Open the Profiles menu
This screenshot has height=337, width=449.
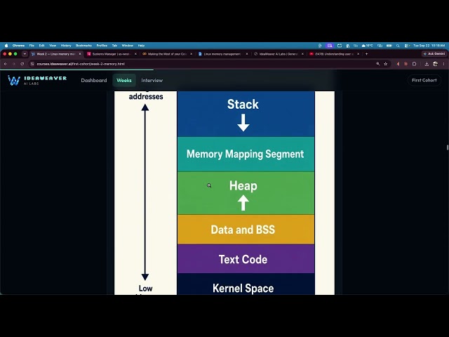(x=102, y=45)
